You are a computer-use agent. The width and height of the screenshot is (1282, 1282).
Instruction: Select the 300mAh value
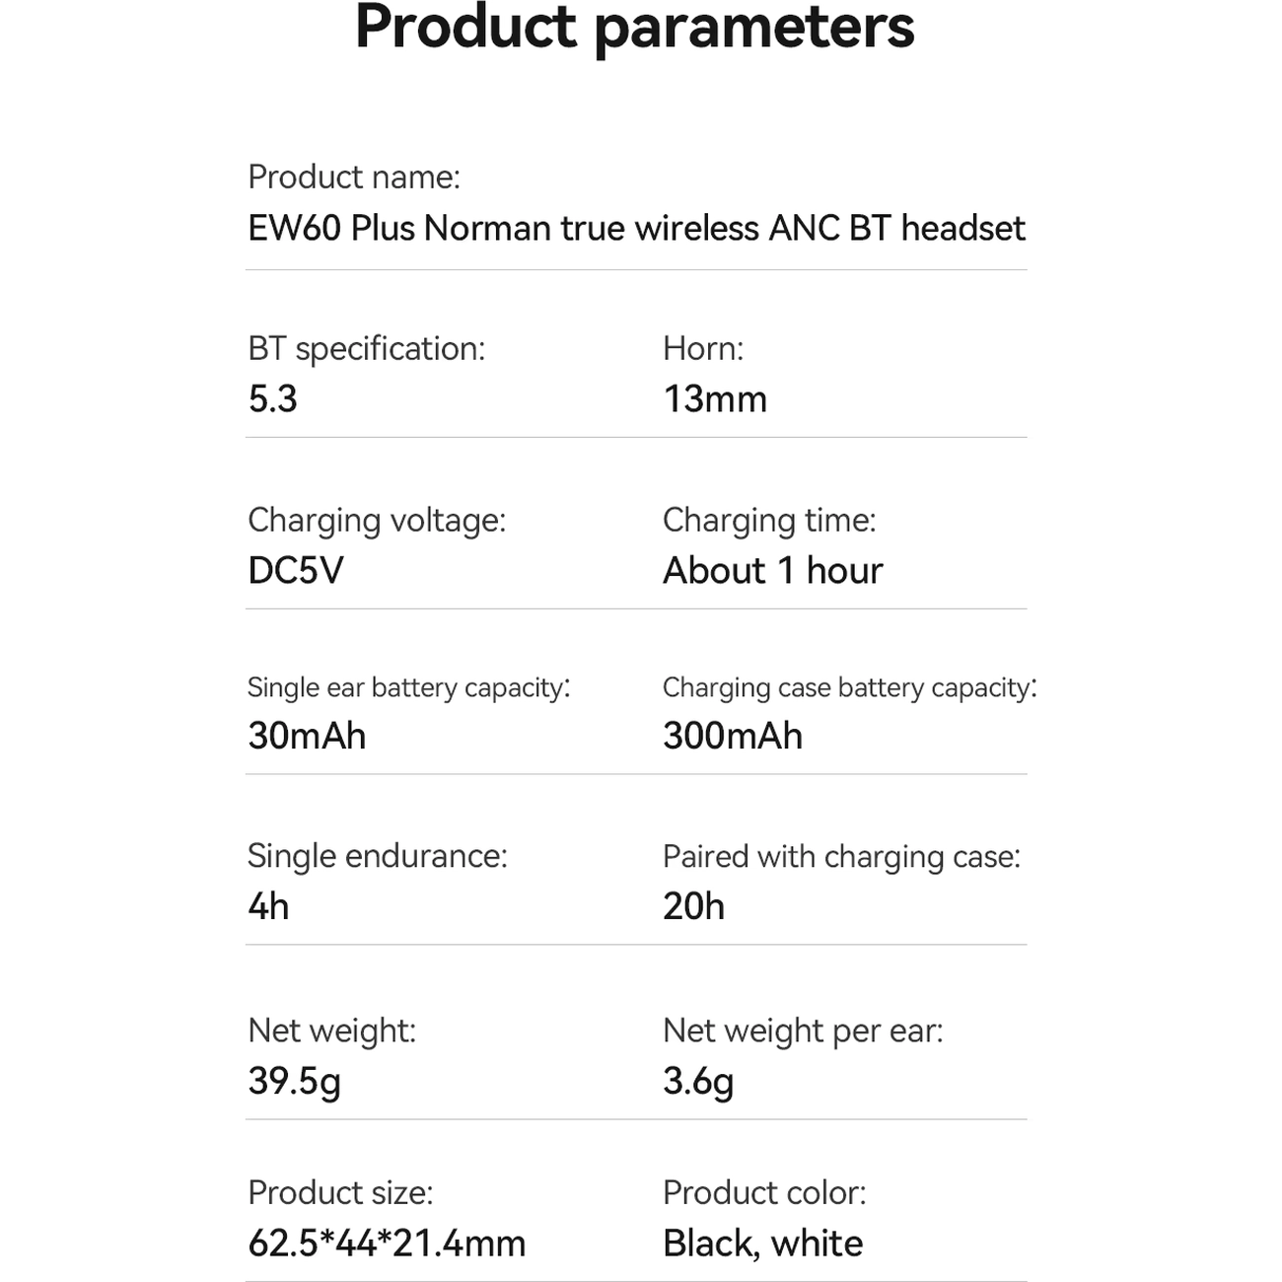[x=733, y=737]
